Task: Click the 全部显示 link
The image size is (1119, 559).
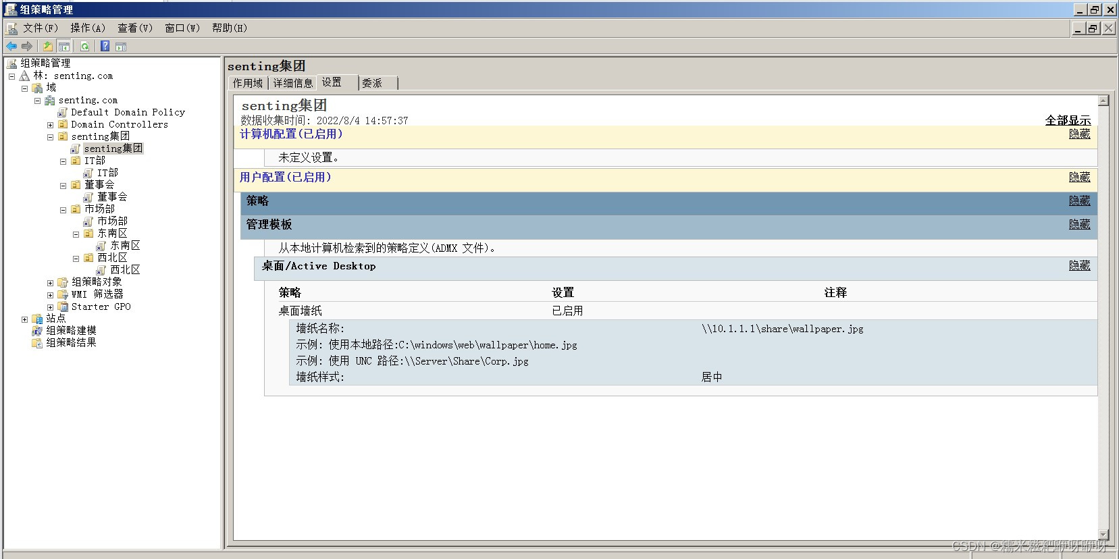Action: point(1068,120)
